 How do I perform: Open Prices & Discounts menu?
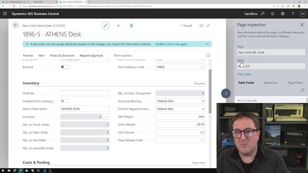(x=62, y=56)
